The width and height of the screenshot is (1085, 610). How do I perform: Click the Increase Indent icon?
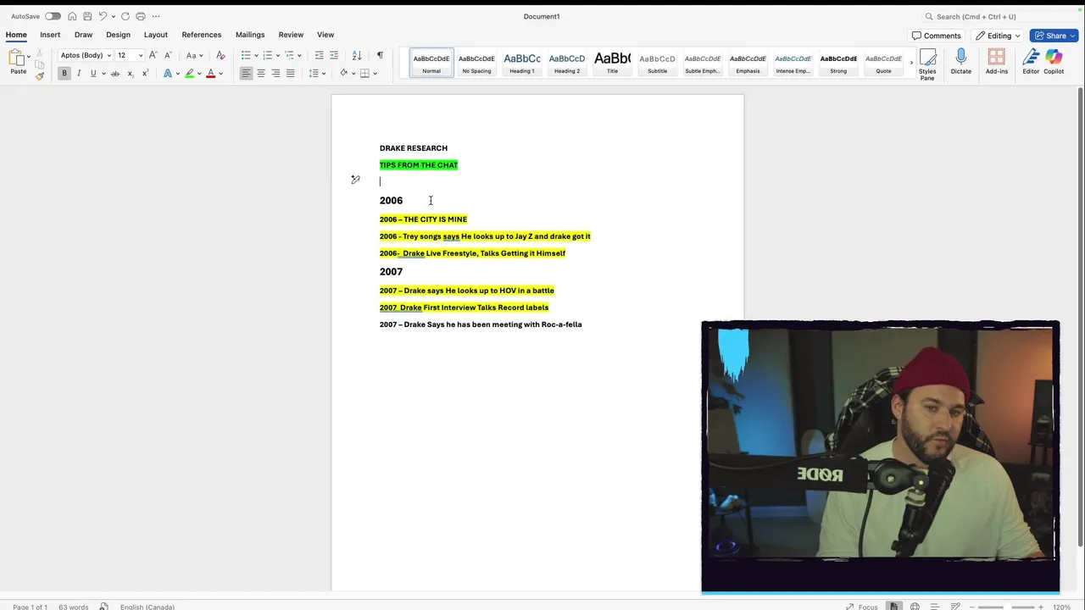click(x=334, y=55)
